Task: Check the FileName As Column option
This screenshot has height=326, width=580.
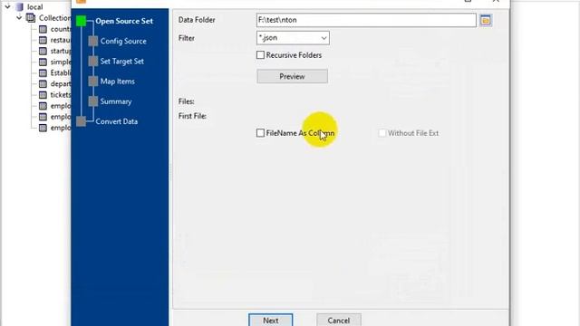Action: 260,133
